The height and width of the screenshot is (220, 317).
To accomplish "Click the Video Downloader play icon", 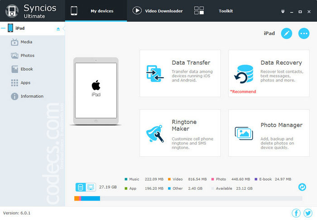I will 137,10.
